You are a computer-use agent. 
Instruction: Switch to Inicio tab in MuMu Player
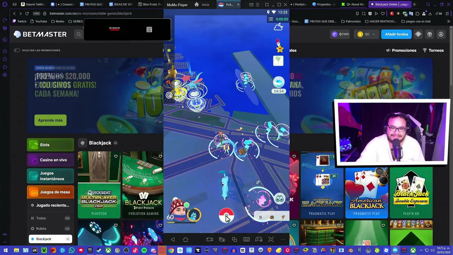(202, 5)
